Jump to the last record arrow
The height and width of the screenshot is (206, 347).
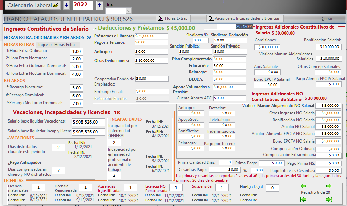click(329, 199)
